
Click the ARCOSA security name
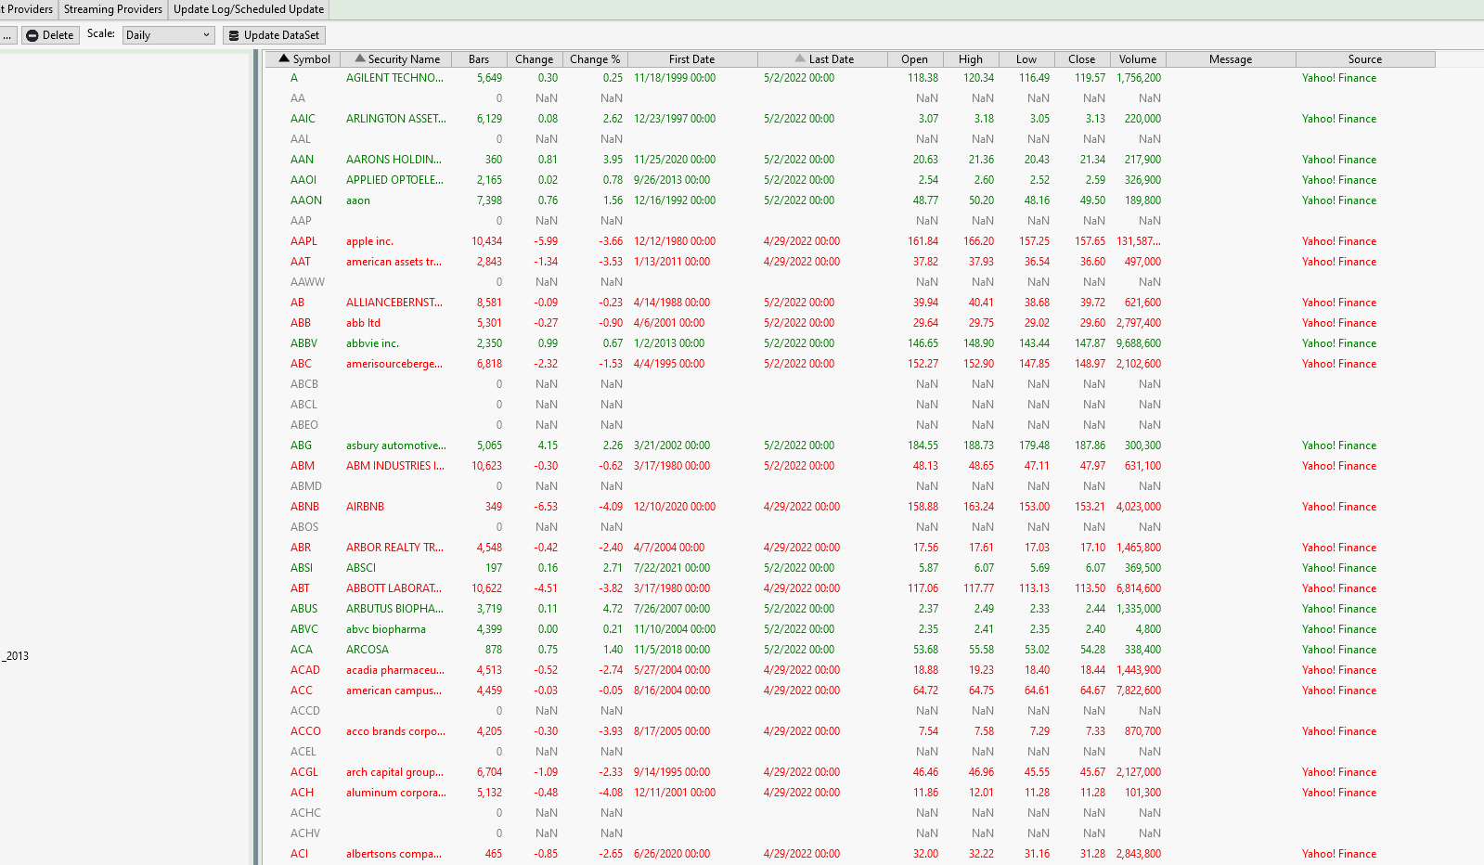coord(368,650)
